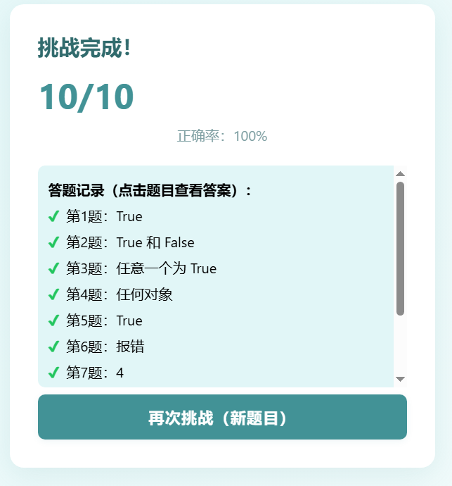The image size is (452, 486).
Task: Open the 第6题：报错 entry
Action: (x=105, y=347)
